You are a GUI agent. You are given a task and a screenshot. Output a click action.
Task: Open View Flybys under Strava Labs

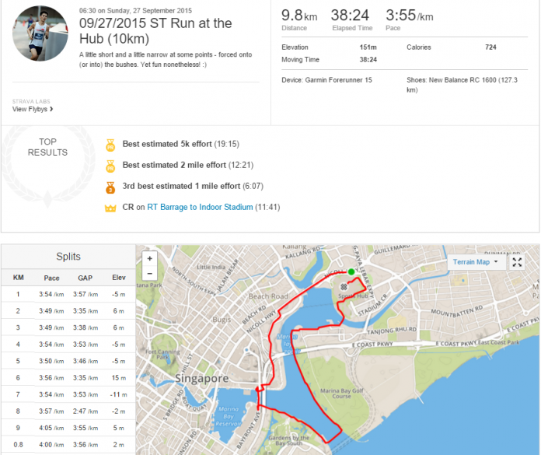(33, 110)
